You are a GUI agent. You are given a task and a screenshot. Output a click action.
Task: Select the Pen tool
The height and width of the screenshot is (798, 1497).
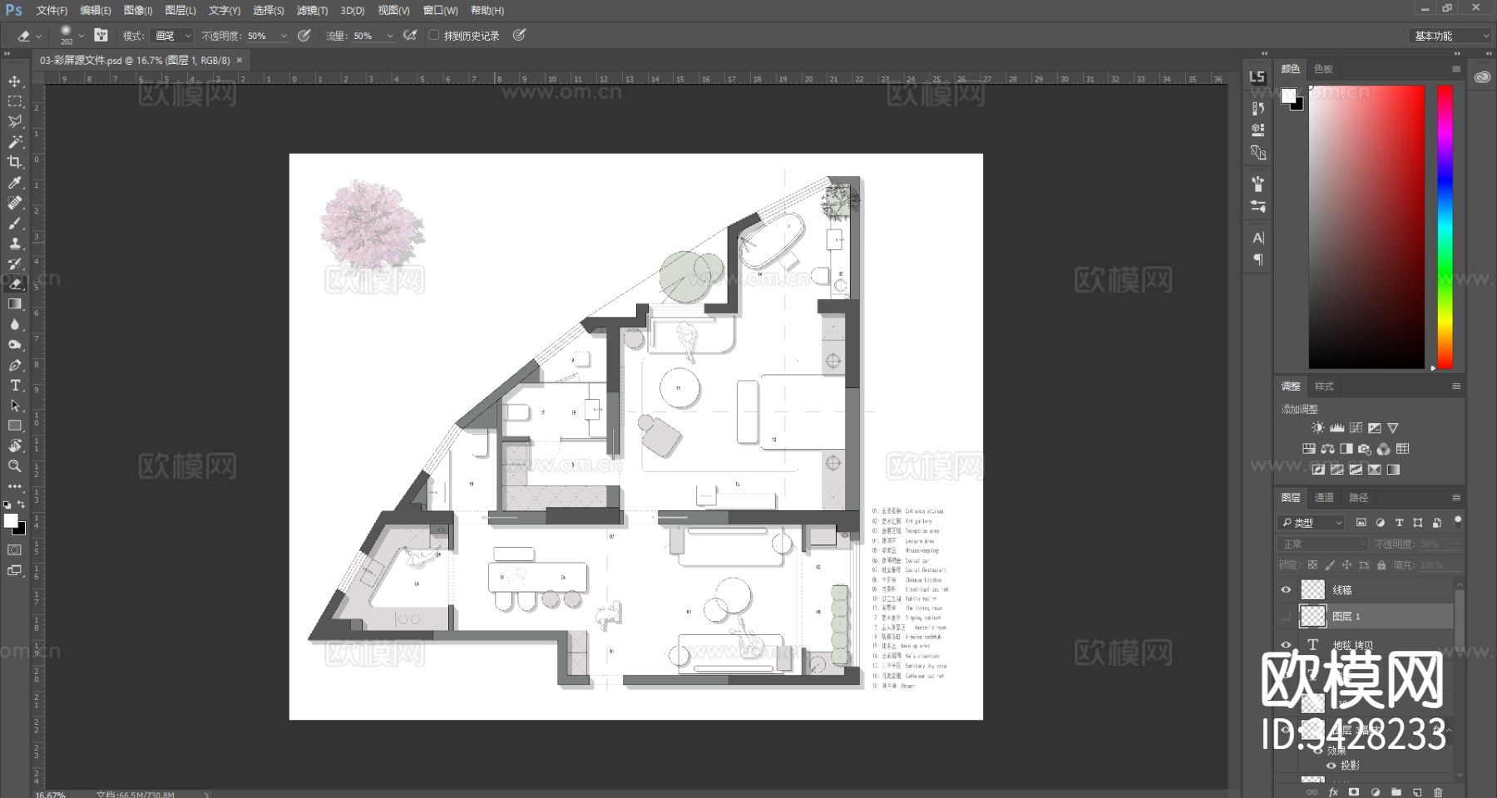[x=15, y=365]
